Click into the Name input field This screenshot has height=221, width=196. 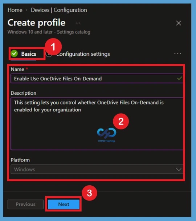pos(97,79)
